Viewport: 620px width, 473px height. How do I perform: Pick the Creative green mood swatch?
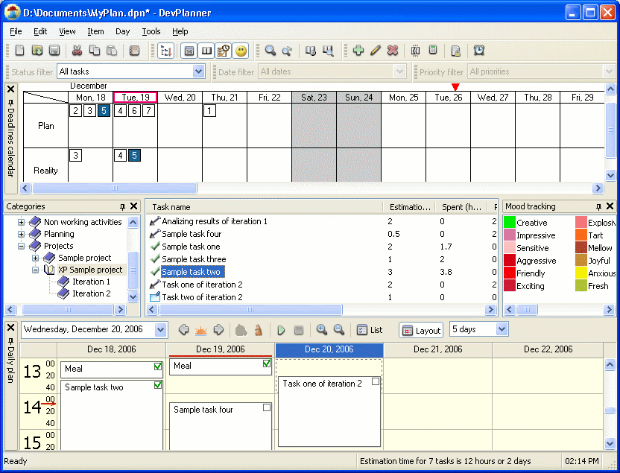click(x=510, y=223)
